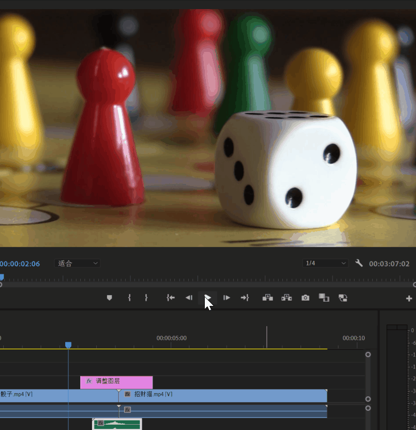Screen dimensions: 416x430
Task: Toggle the proxies icon
Action: [x=343, y=298]
